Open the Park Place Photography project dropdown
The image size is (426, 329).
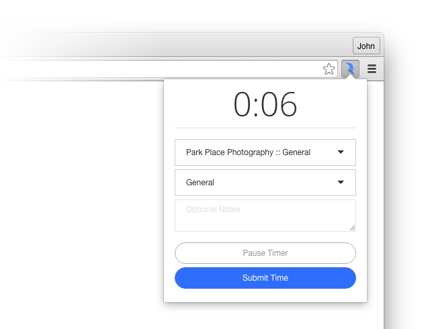[265, 152]
